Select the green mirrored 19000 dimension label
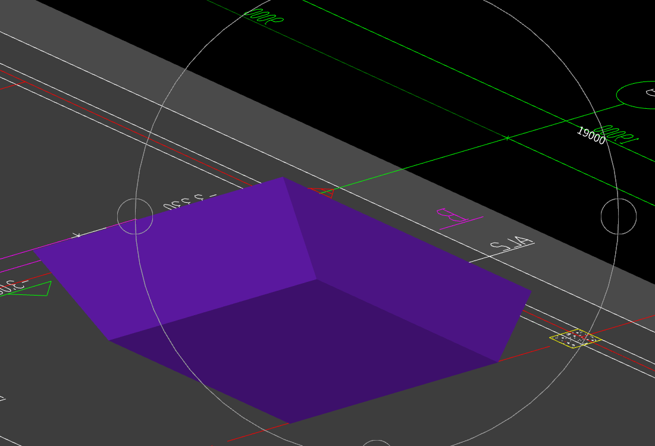The image size is (655, 446). (616, 134)
